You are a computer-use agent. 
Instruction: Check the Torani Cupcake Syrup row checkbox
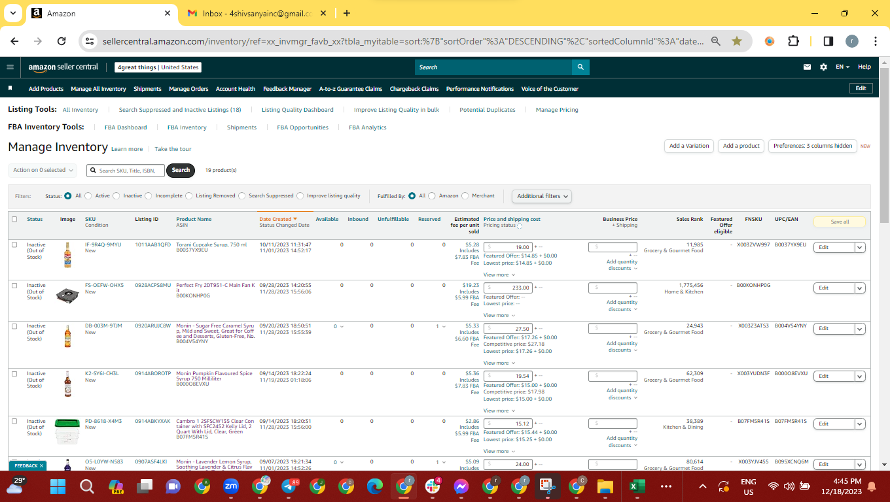(14, 244)
